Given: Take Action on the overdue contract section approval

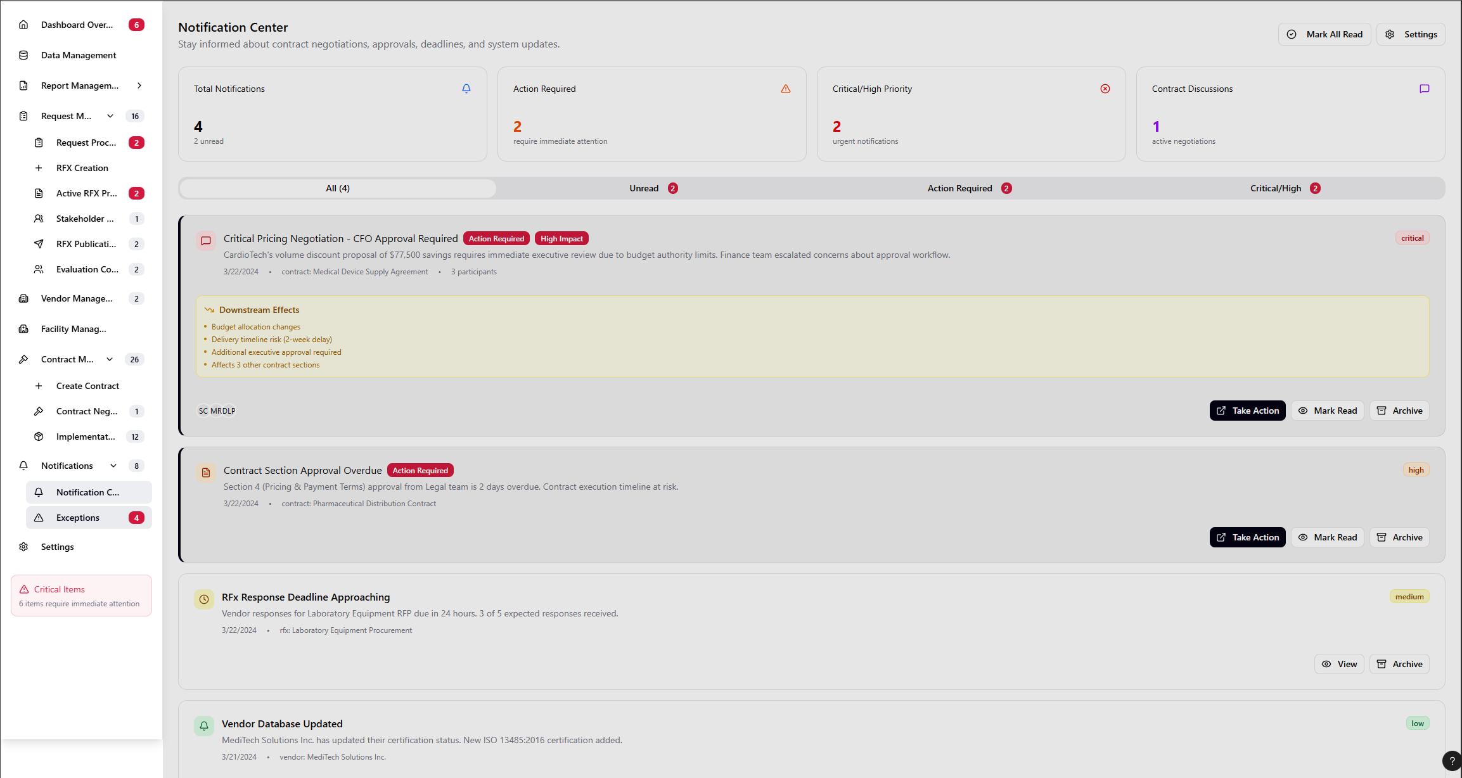Looking at the screenshot, I should pos(1247,537).
